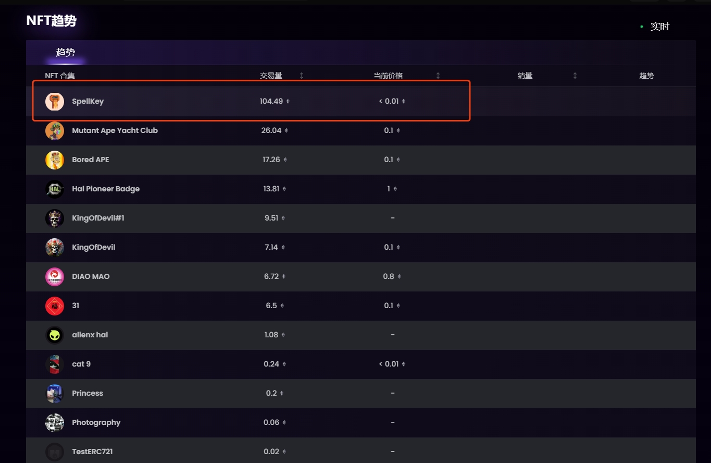
Task: Sort by 当前价格 using sort arrows
Action: click(438, 76)
